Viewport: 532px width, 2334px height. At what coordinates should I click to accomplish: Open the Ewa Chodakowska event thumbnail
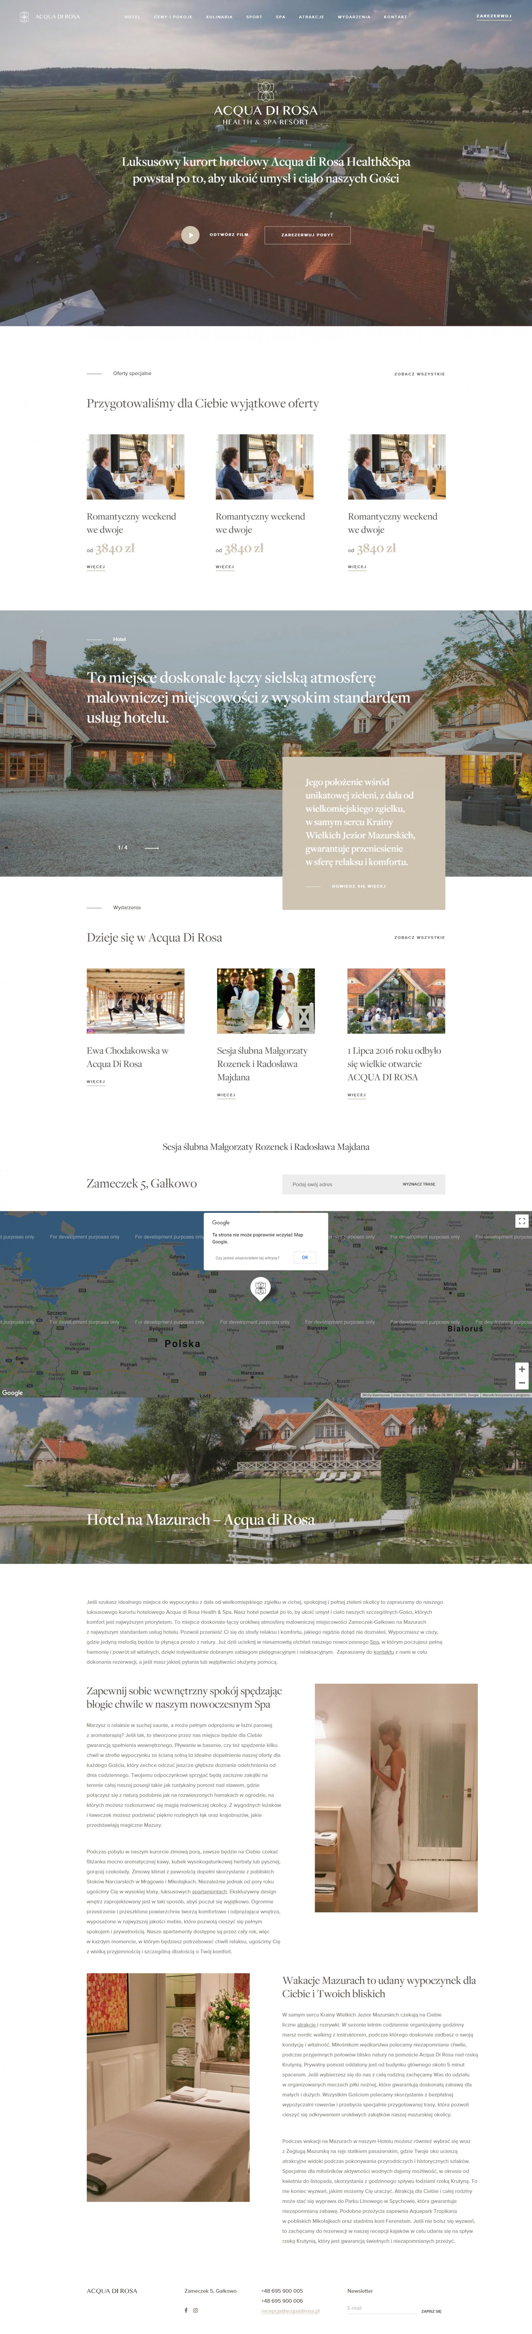pos(136,1001)
